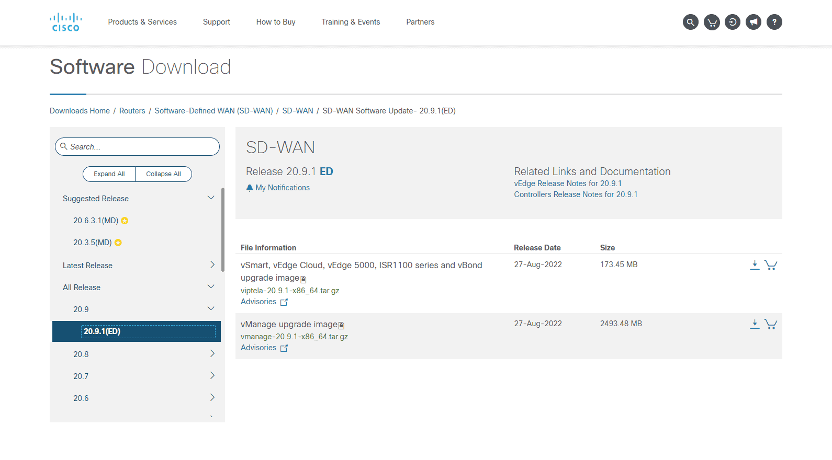
Task: Click the 173.45 MB size value
Action: coord(619,264)
